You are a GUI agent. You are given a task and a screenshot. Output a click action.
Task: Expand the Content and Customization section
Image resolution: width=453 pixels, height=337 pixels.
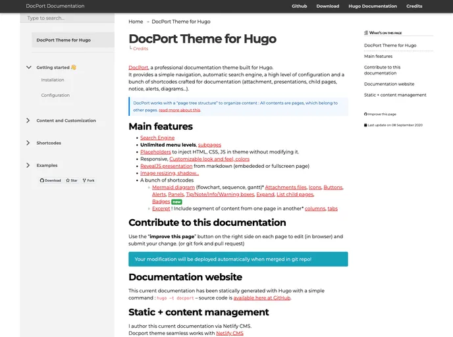28,120
